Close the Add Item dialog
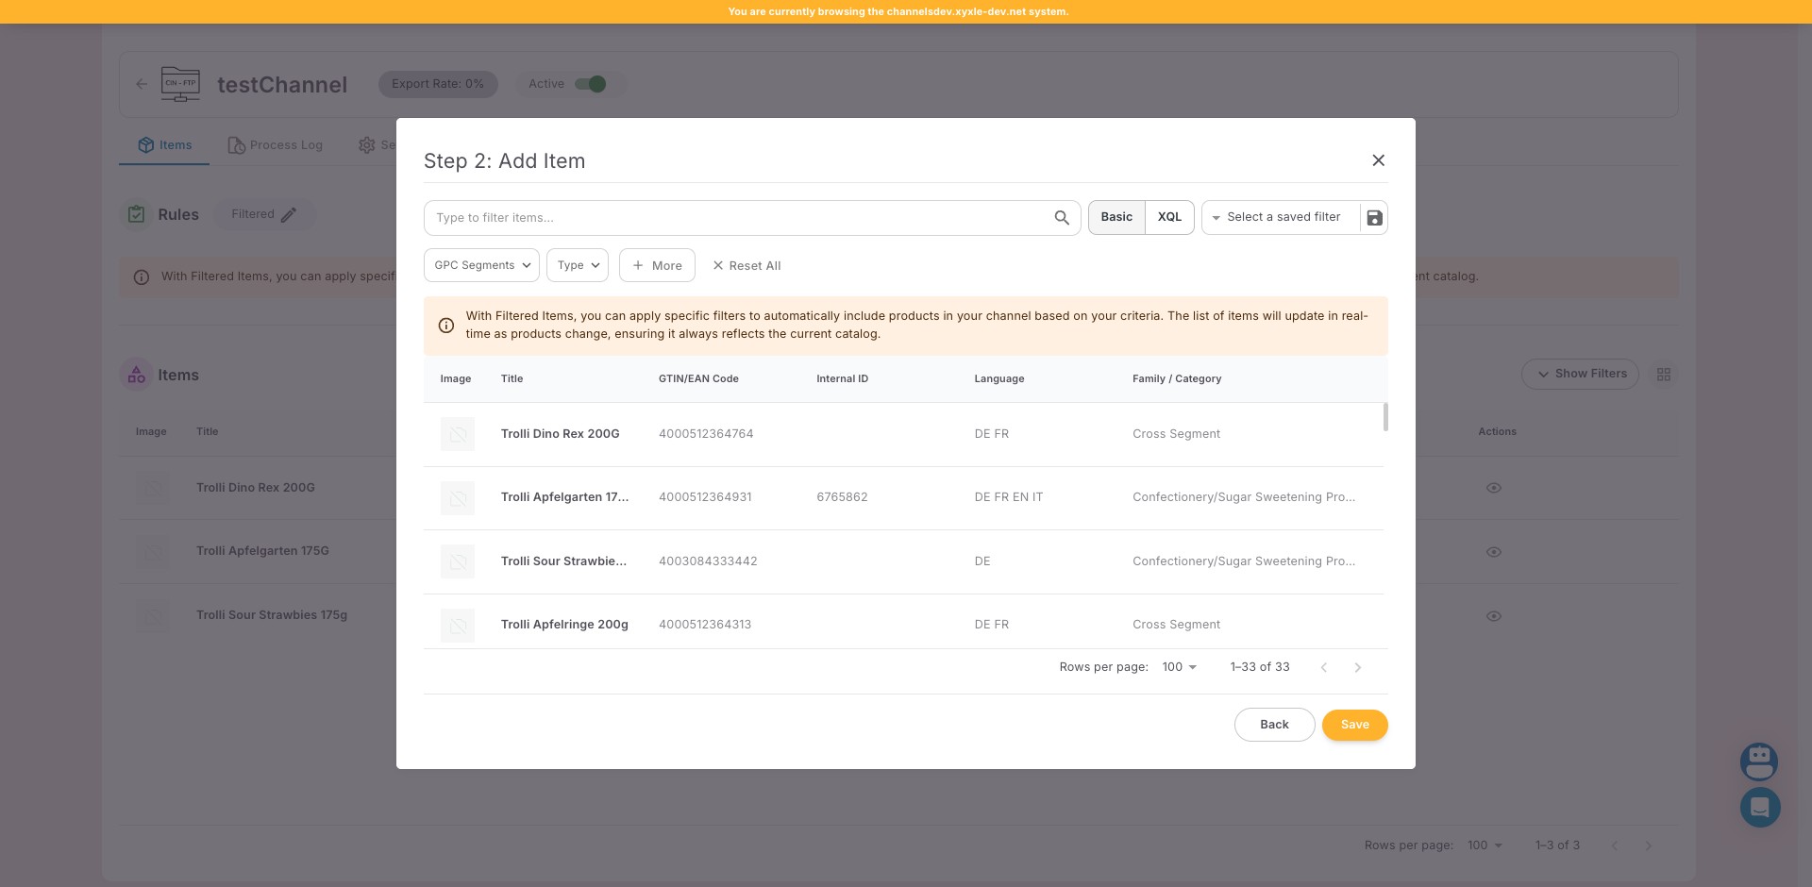 (1378, 160)
